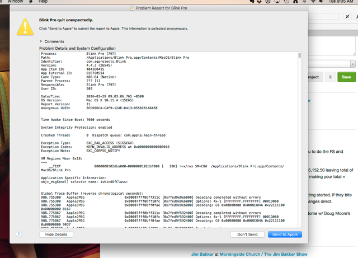Viewport: 358px width, 258px height.
Task: Click the 'EXC_BAD_ACCESS (SIGSEGV)' exception type
Action: point(110,143)
